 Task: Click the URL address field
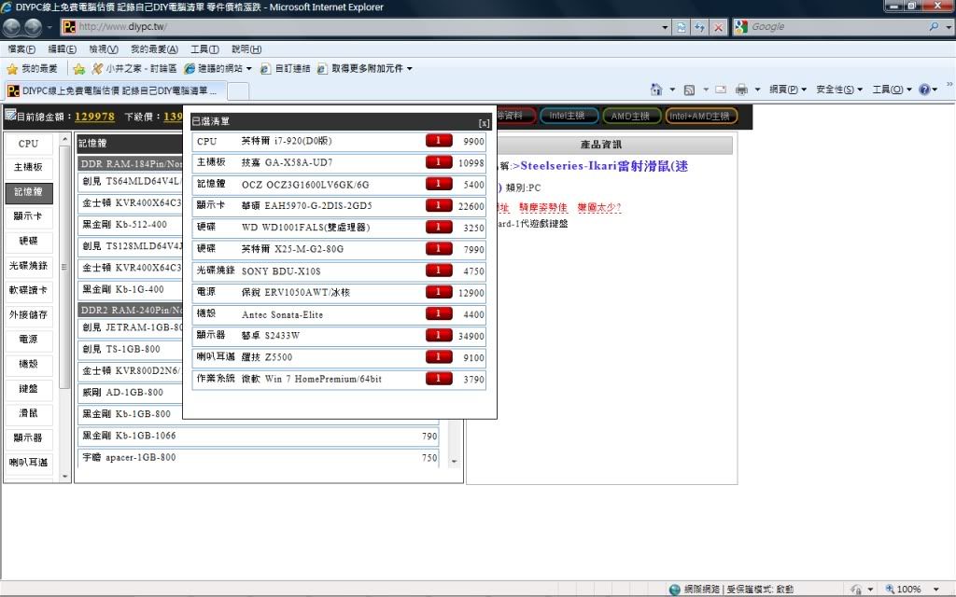pyautogui.click(x=366, y=27)
